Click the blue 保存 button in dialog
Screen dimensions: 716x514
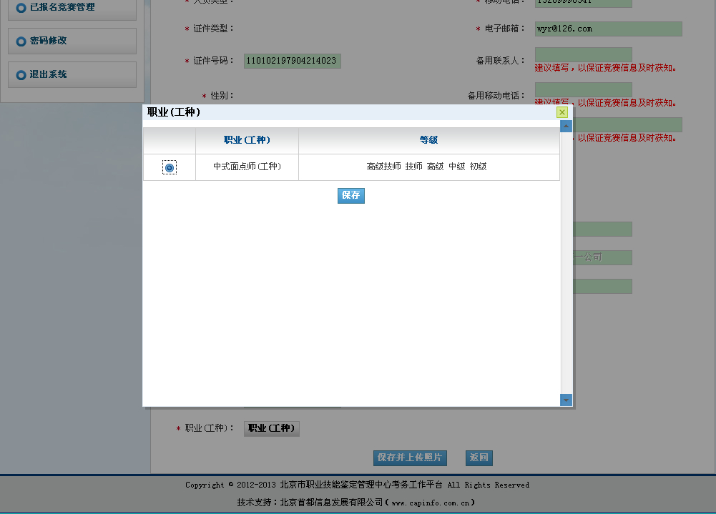click(350, 195)
